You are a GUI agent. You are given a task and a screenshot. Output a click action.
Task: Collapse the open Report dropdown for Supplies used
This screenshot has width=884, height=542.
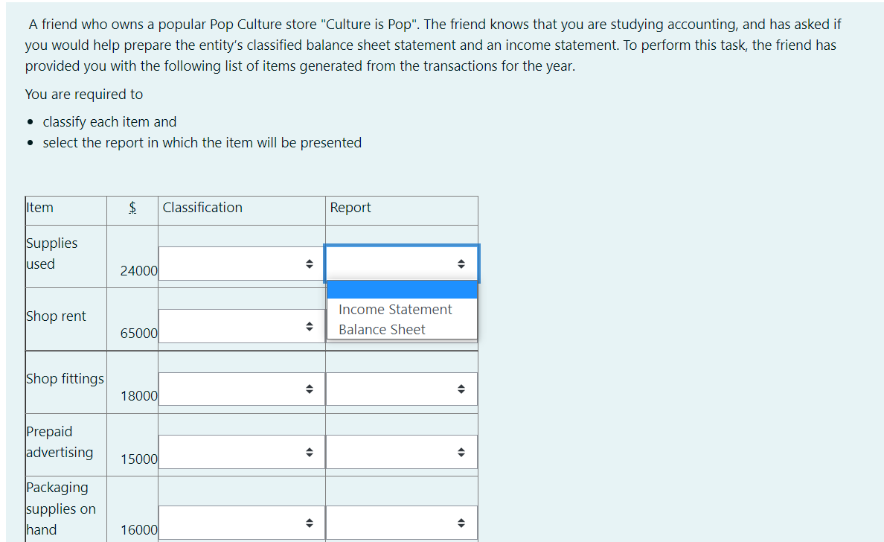[402, 264]
